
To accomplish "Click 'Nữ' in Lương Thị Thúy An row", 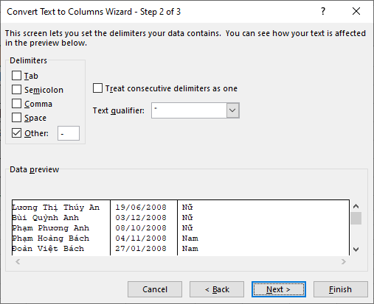I will [x=187, y=208].
